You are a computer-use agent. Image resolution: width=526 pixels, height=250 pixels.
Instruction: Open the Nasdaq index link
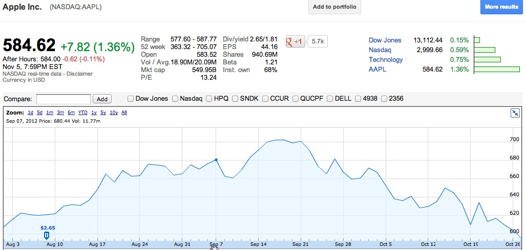coord(380,50)
